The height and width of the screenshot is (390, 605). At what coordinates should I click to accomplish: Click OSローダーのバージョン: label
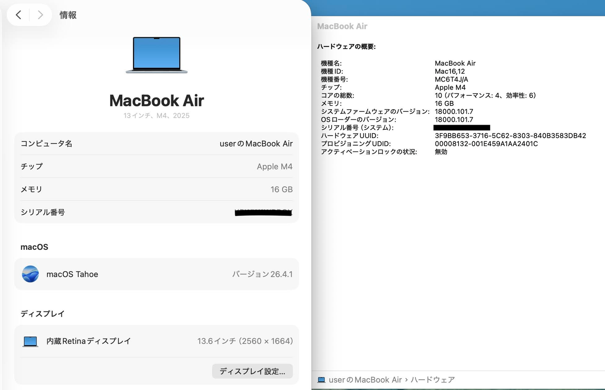pyautogui.click(x=358, y=120)
